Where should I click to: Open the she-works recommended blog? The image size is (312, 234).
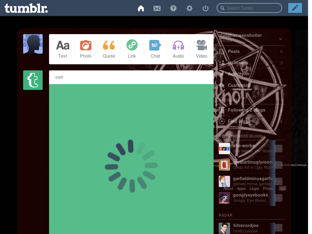[x=244, y=146]
